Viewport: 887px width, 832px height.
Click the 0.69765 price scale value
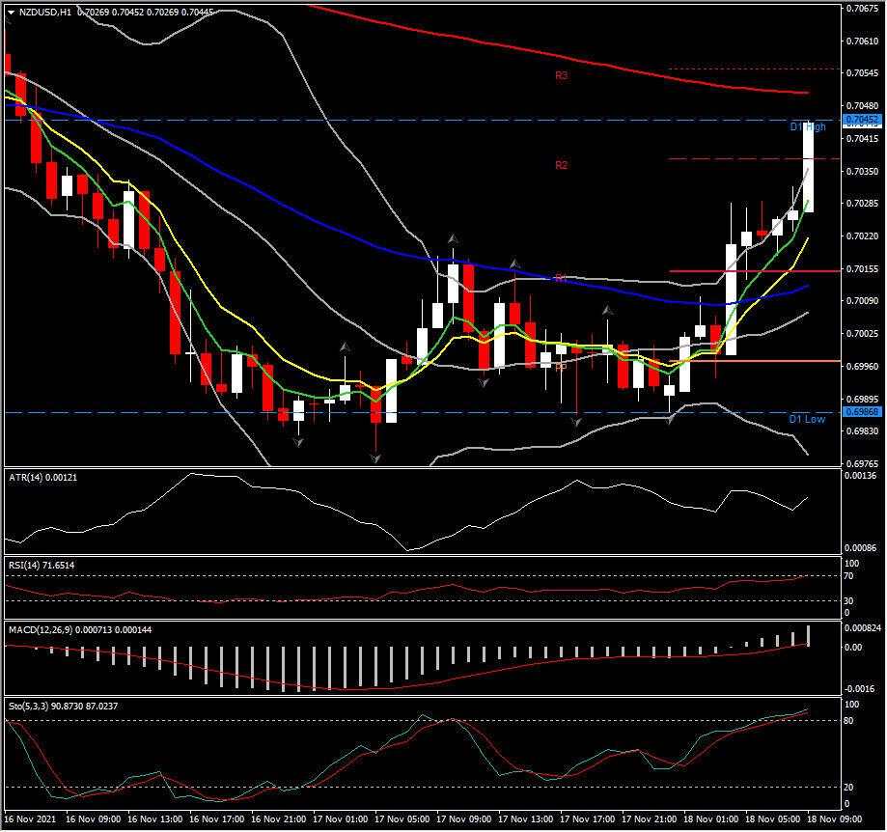pyautogui.click(x=862, y=463)
